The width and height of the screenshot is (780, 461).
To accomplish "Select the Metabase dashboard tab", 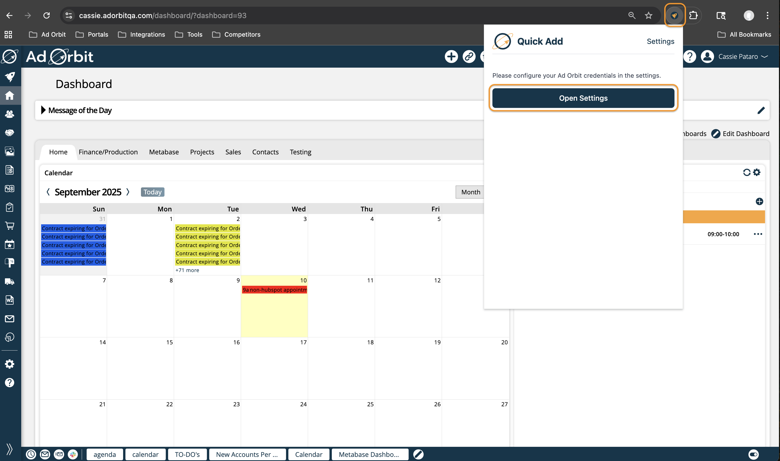I will point(164,152).
